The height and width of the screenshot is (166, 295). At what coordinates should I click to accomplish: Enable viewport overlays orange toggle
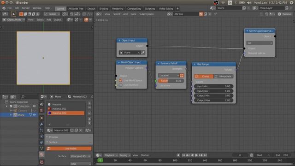86,19
